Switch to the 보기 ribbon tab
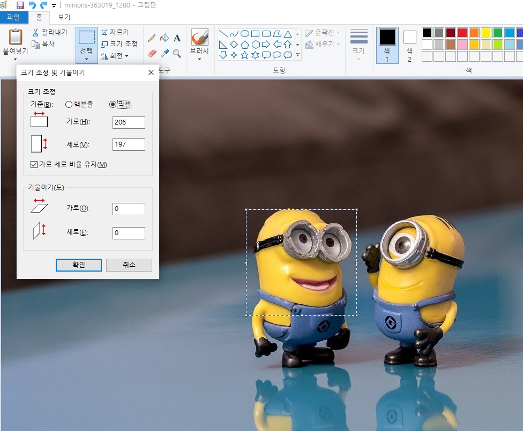 tap(64, 17)
